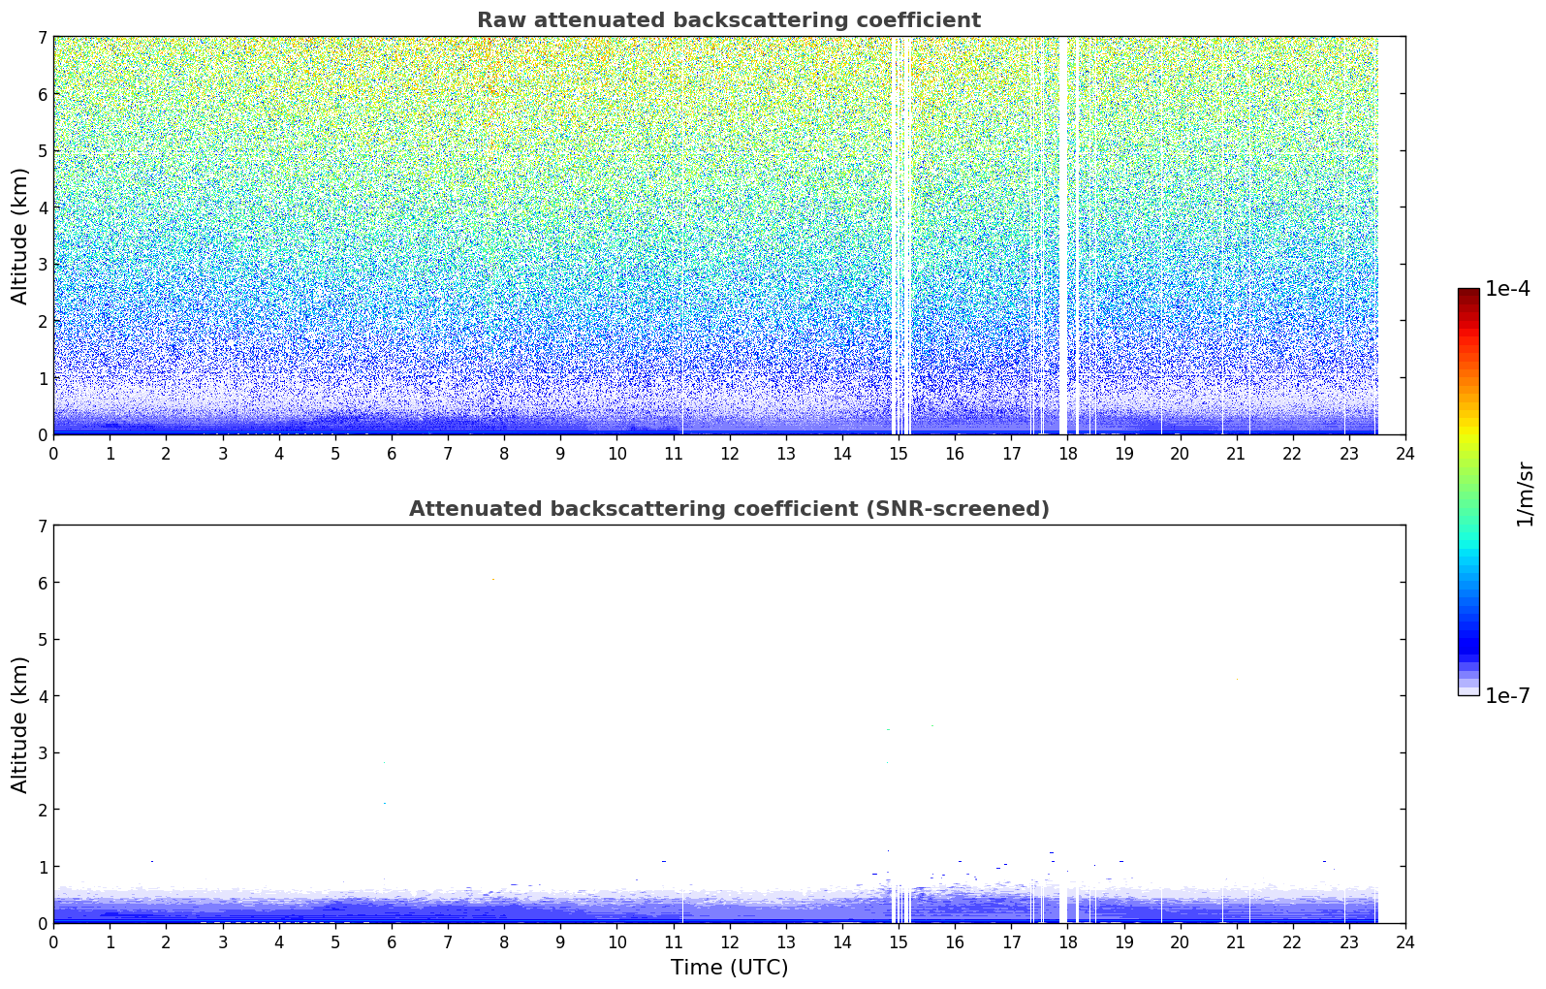1546x989 pixels.
Task: Click the "1/m/sr" colorbar unit label
Action: [1525, 494]
